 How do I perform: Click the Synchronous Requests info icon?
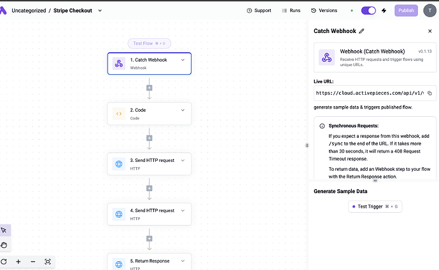coord(322,126)
